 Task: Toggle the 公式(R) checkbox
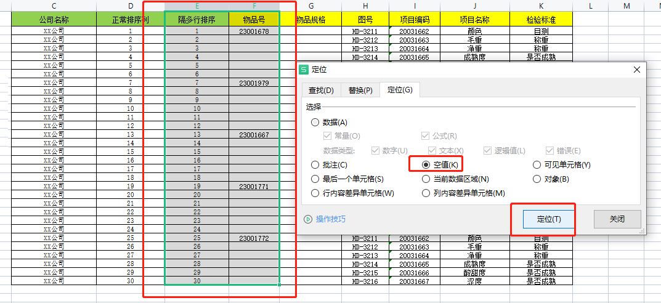[425, 136]
